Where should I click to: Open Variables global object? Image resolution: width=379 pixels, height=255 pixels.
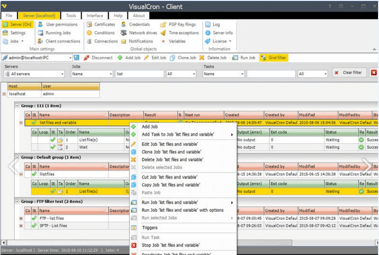[174, 41]
